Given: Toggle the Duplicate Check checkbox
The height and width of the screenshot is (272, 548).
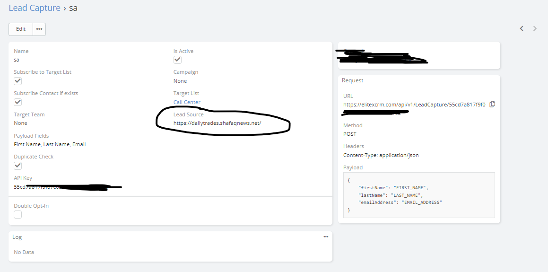Looking at the screenshot, I should tap(18, 165).
